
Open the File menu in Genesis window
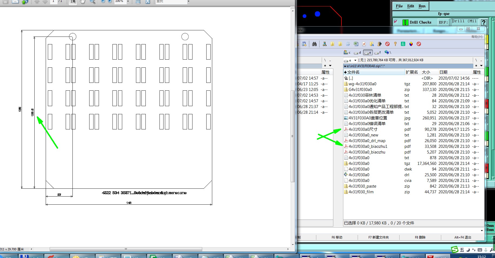pos(399,6)
